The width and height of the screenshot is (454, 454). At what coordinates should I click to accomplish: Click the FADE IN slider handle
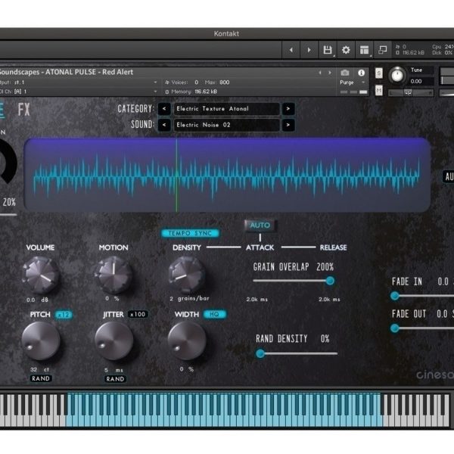(x=395, y=296)
